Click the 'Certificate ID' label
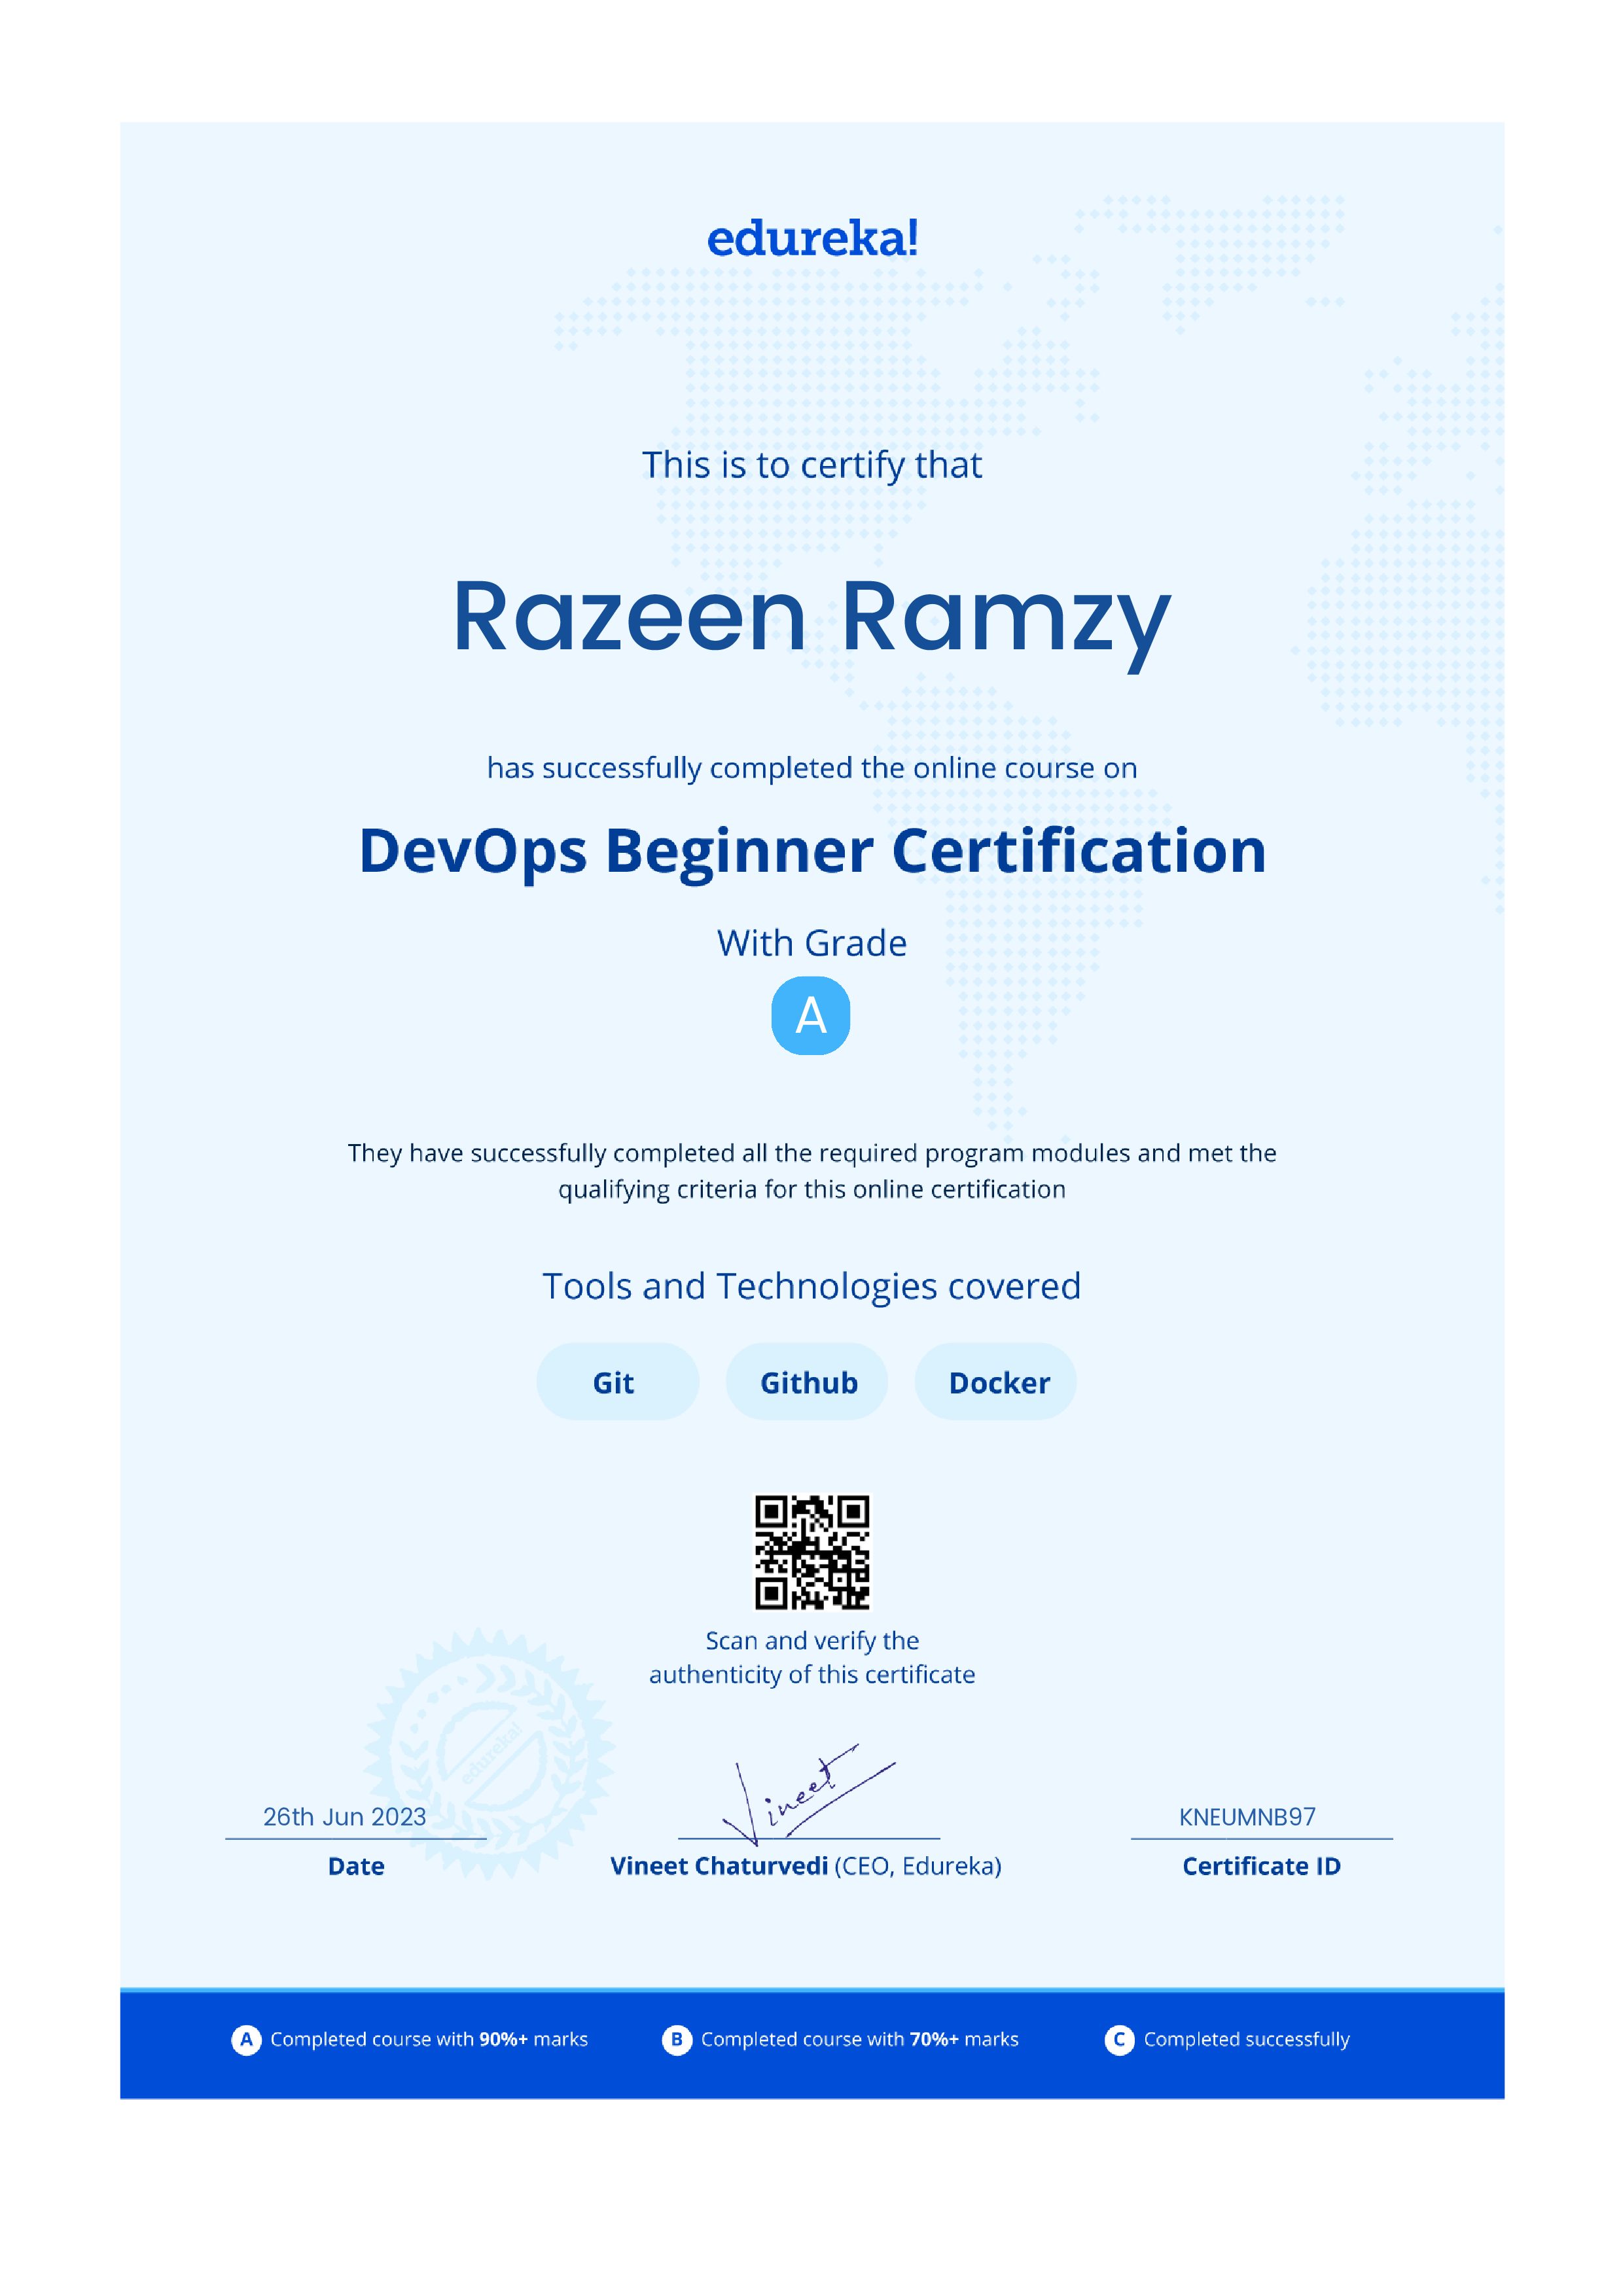 pos(1261,1866)
